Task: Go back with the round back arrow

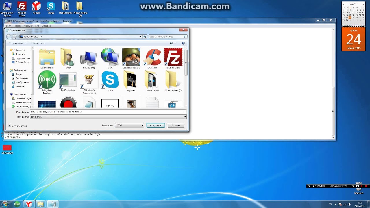Action: coord(9,37)
